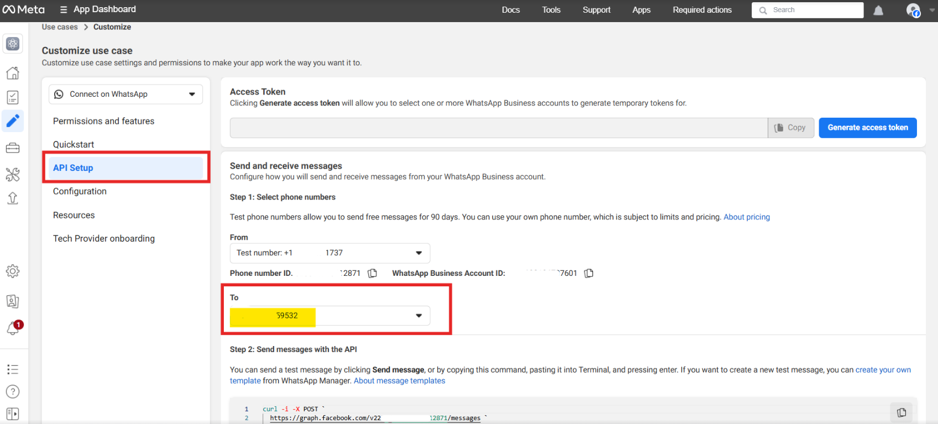Click the pencil customize icon in sidebar

(x=13, y=121)
